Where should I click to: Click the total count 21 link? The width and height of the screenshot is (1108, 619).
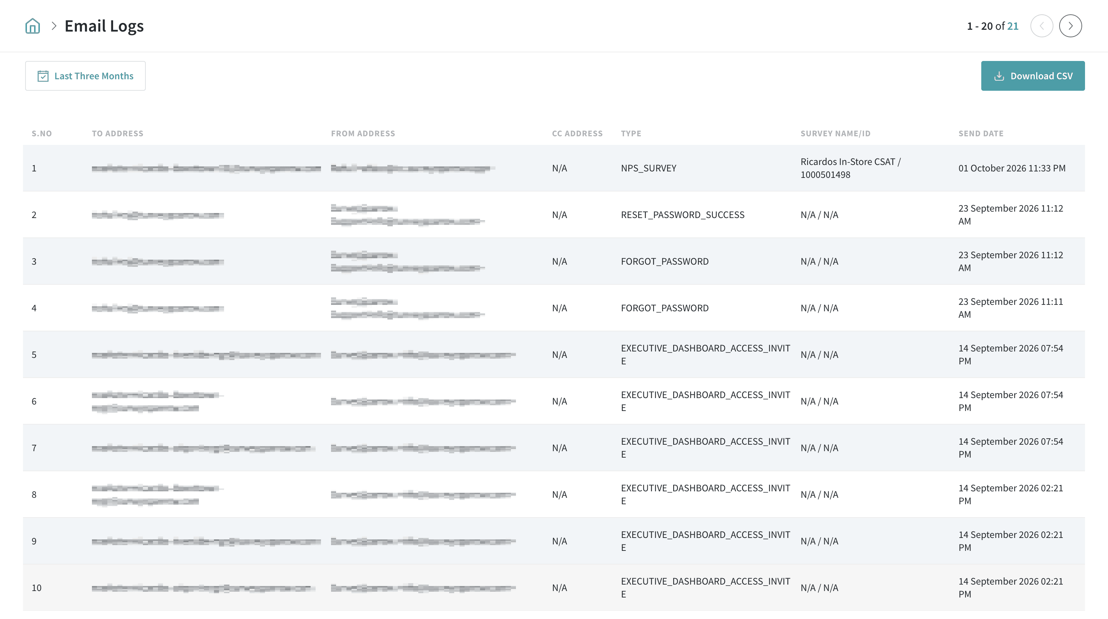[1012, 26]
